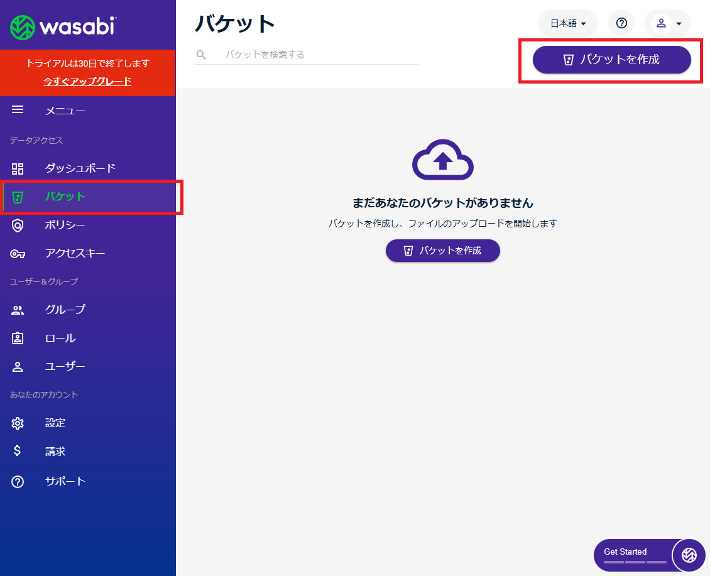
Task: Click the bucket icon in sidebar
Action: [18, 197]
